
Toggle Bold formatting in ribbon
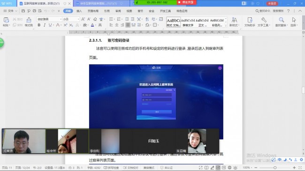39,25
